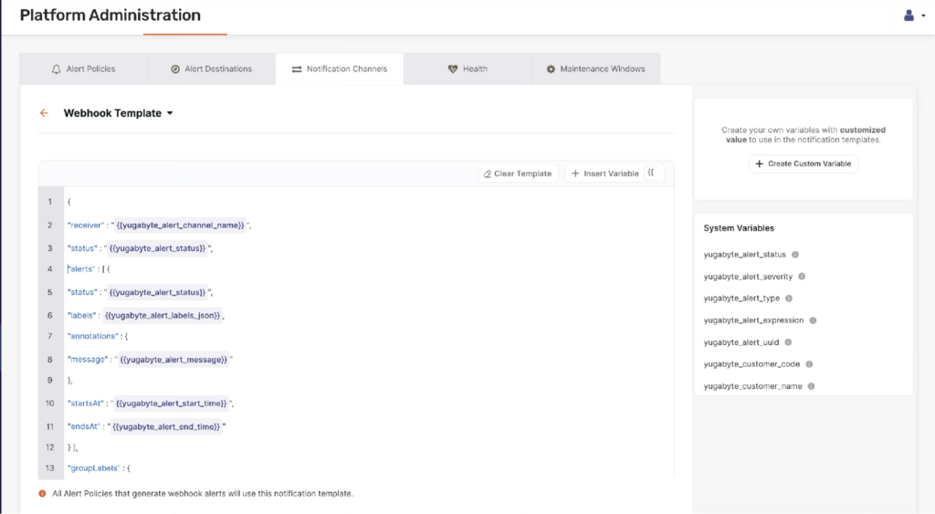Click the eraser icon in Clear Template
This screenshot has width=935, height=514.
tap(488, 173)
